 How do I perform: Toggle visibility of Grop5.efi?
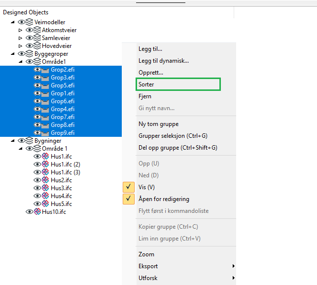pyautogui.click(x=37, y=85)
